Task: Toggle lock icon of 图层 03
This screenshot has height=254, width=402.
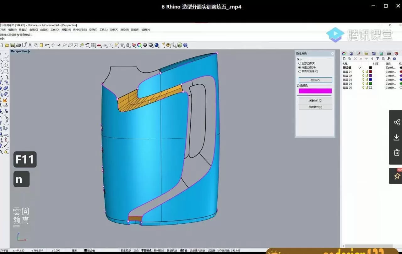Action: (367, 80)
